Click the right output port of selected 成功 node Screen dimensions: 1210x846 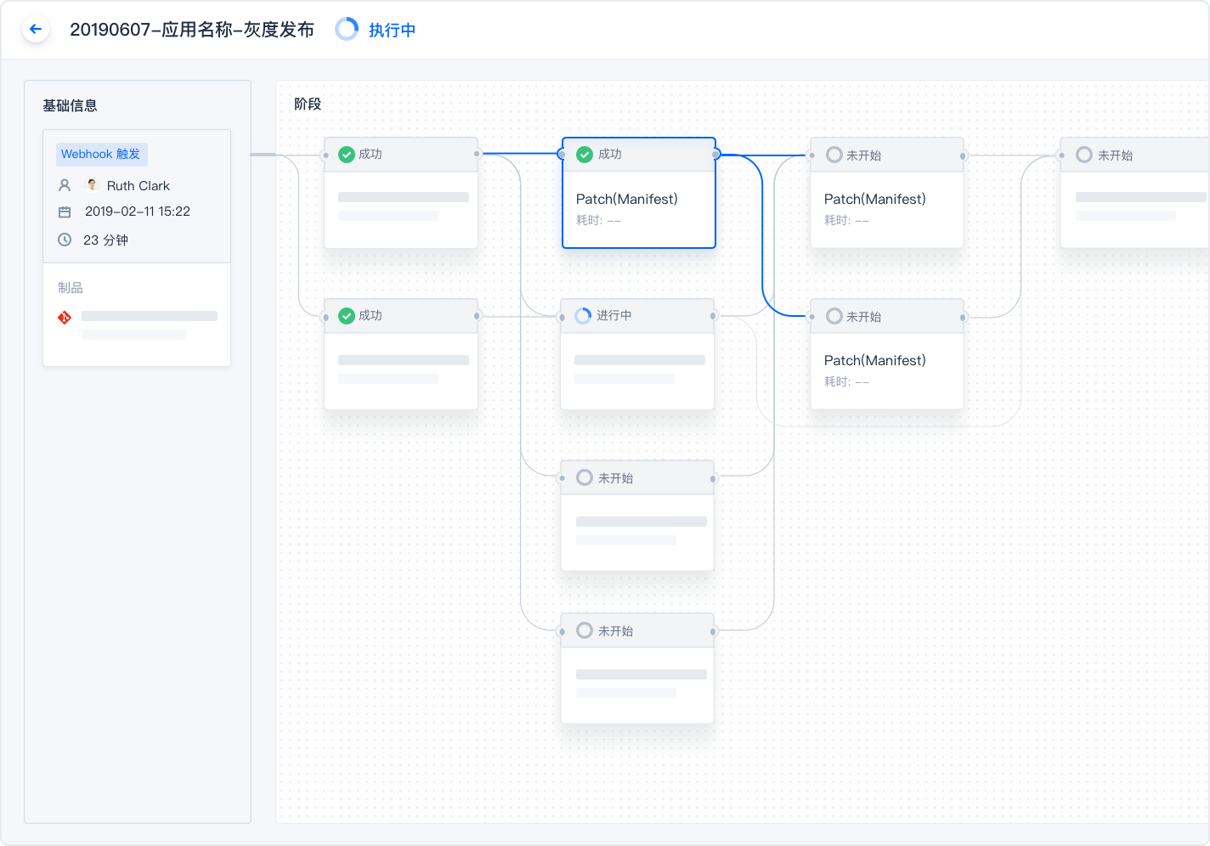pyautogui.click(x=716, y=155)
